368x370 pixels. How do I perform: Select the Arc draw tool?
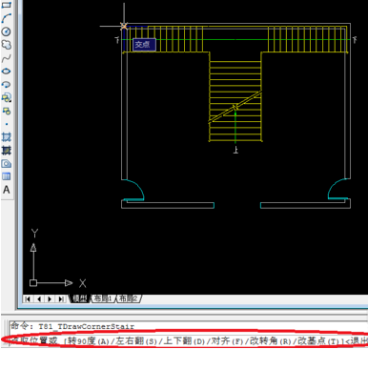(x=7, y=18)
